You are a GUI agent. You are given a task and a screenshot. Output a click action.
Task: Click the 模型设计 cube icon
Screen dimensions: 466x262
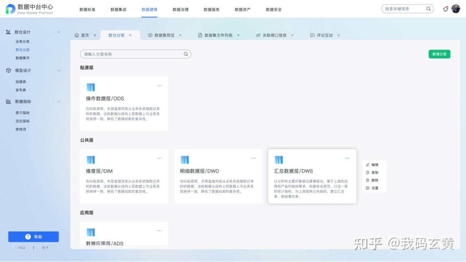click(x=8, y=70)
